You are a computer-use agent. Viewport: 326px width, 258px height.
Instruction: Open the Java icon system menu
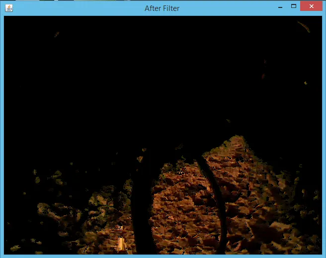(9, 8)
